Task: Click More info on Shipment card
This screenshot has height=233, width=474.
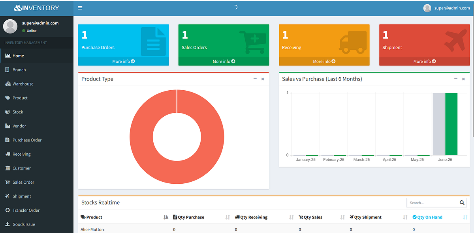Action: click(424, 62)
